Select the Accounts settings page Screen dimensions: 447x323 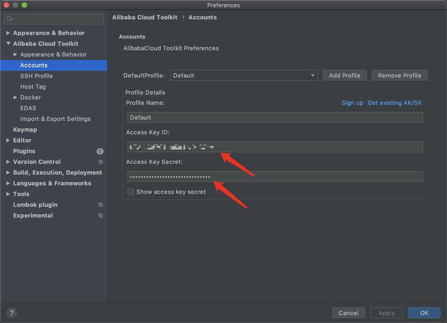pyautogui.click(x=54, y=65)
